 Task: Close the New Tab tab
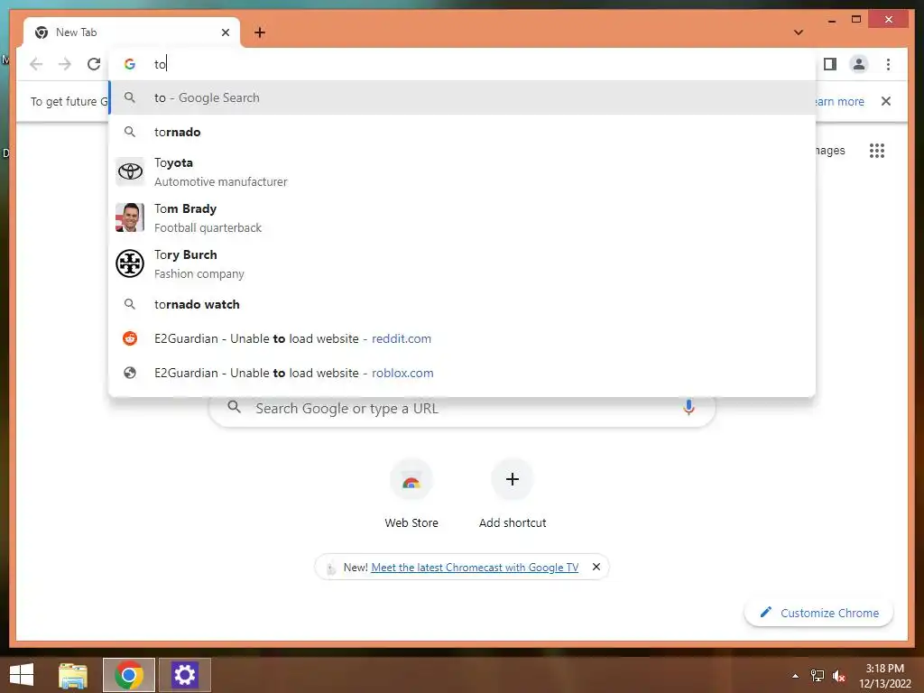point(225,32)
